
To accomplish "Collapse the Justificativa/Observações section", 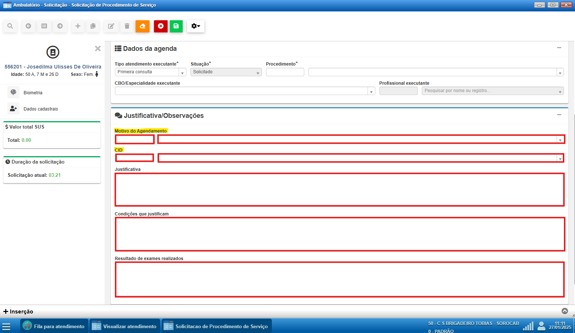I will pyautogui.click(x=559, y=115).
